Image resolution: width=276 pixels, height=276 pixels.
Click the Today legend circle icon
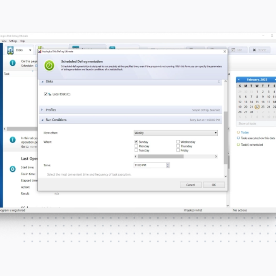[x=239, y=132]
